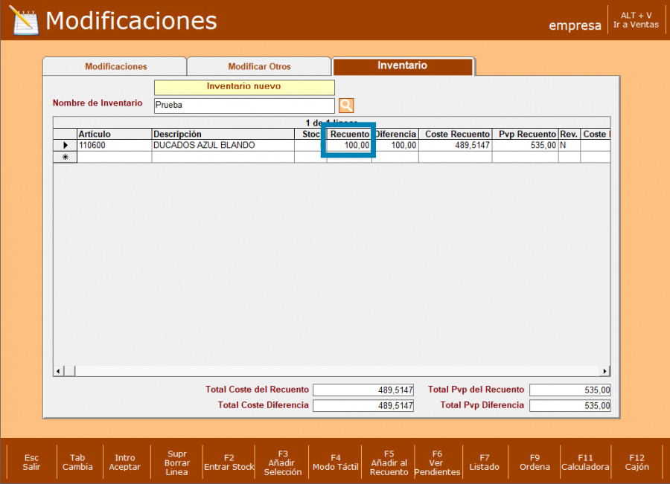Click the new row asterisk marker
The width and height of the screenshot is (670, 484).
[x=65, y=158]
